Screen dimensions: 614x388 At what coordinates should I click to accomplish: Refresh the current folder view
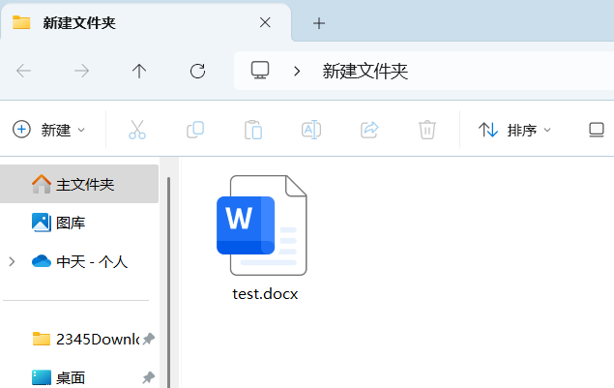coord(198,71)
